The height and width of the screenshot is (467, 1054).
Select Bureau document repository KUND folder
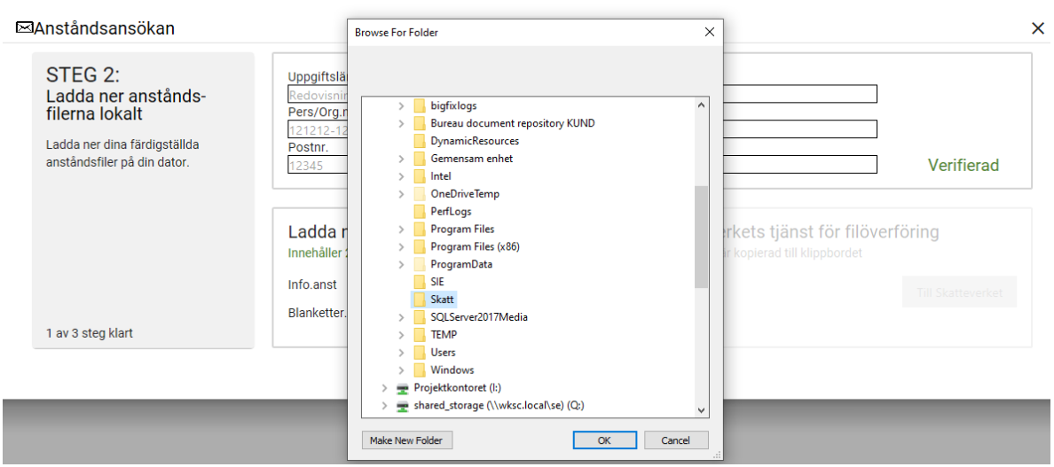pos(512,123)
